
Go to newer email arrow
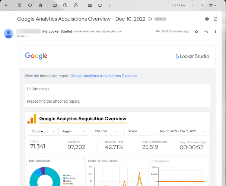click(193, 5)
